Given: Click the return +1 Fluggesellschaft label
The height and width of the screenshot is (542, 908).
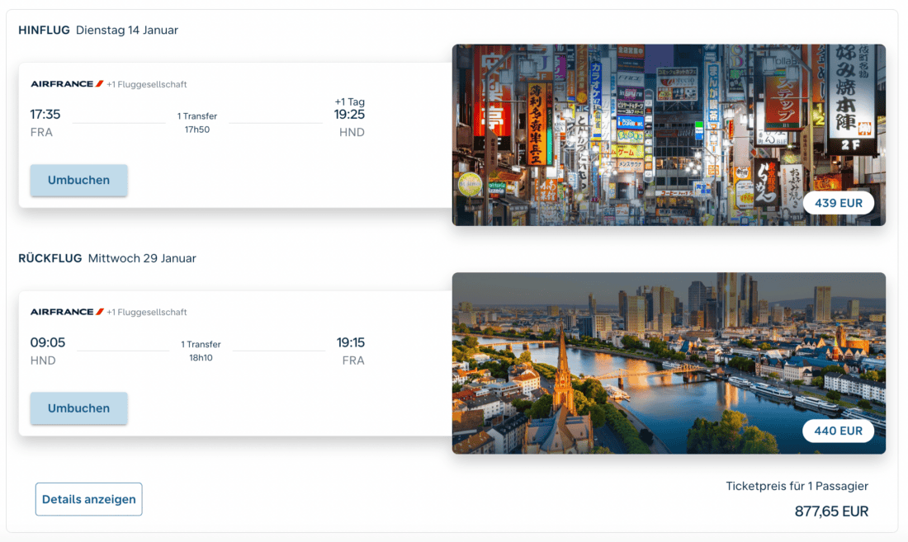Looking at the screenshot, I should [146, 313].
